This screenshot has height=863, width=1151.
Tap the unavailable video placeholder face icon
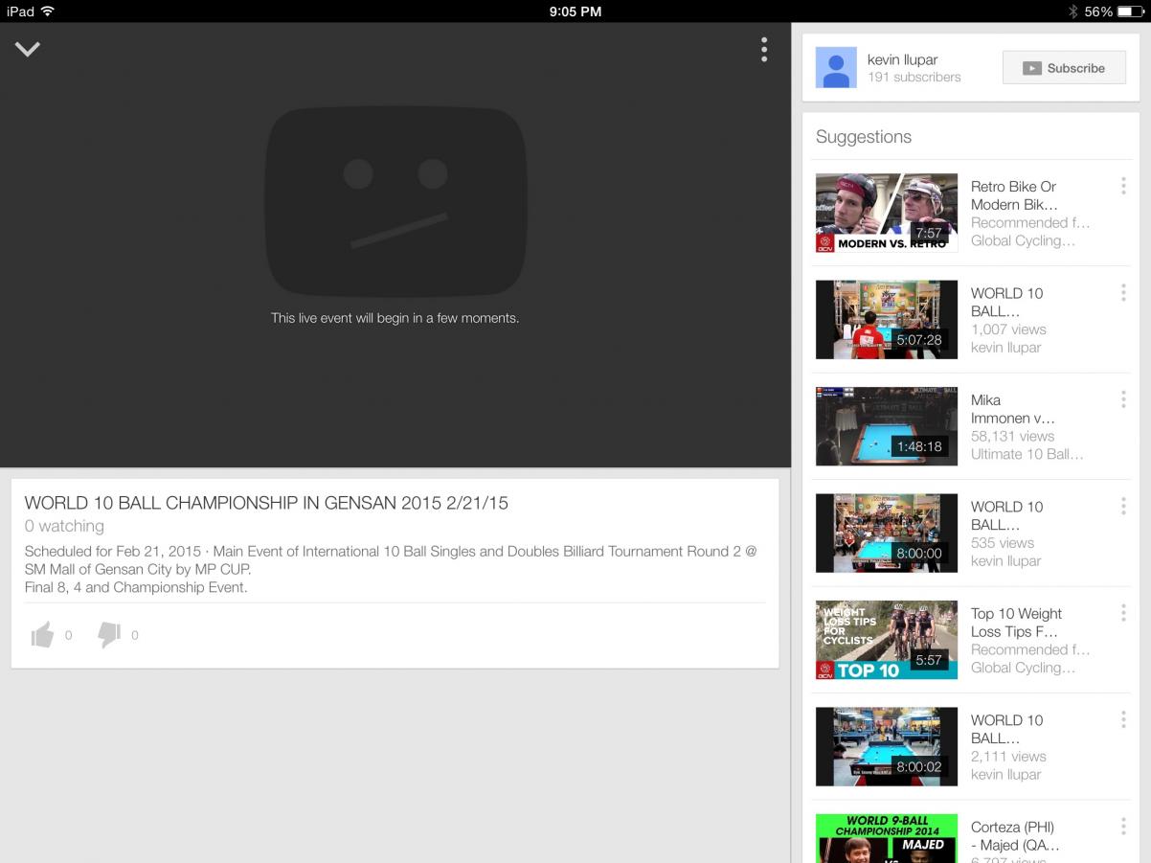(395, 201)
